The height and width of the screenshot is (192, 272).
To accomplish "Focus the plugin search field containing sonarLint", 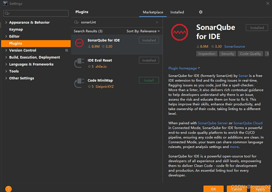I will (117, 22).
